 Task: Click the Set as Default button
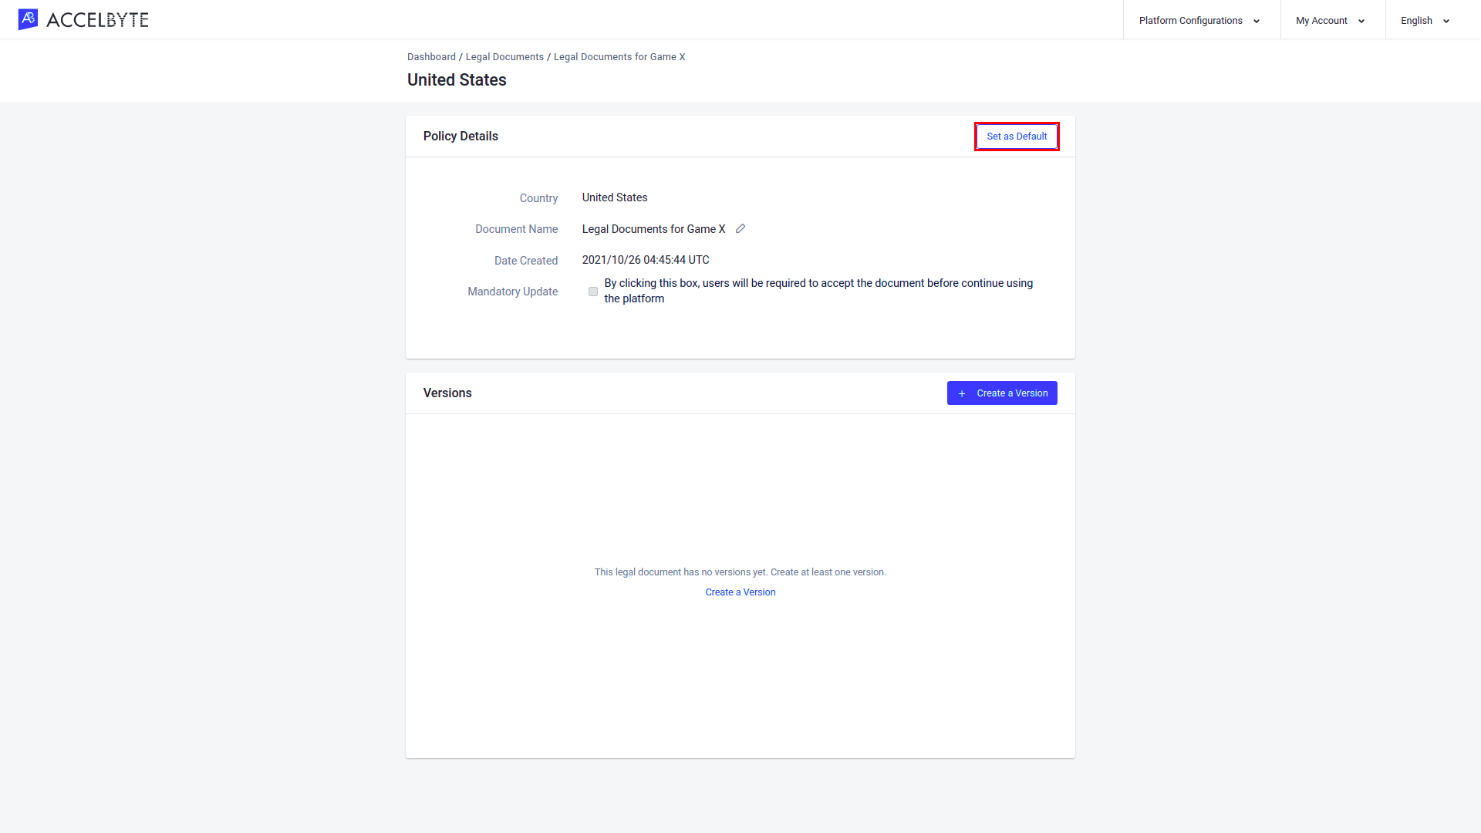point(1017,137)
